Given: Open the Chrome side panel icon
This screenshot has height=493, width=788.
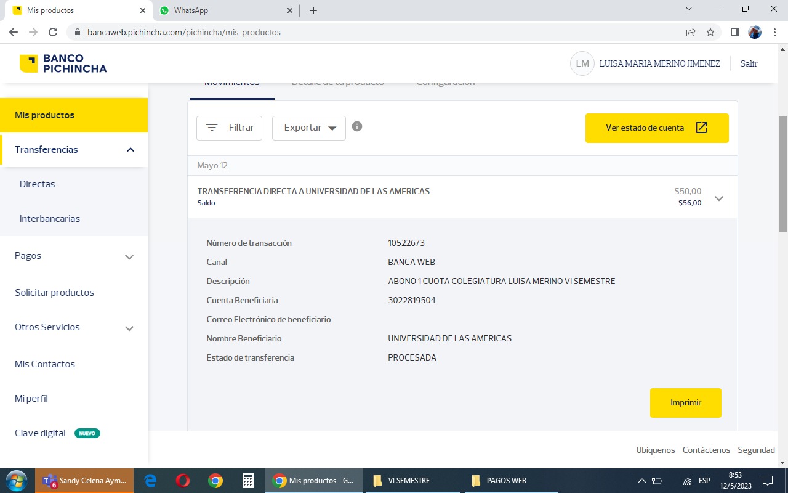Looking at the screenshot, I should tap(734, 32).
